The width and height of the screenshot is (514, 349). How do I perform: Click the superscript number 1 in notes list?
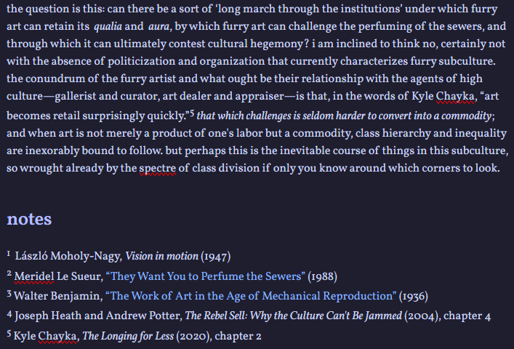point(9,254)
